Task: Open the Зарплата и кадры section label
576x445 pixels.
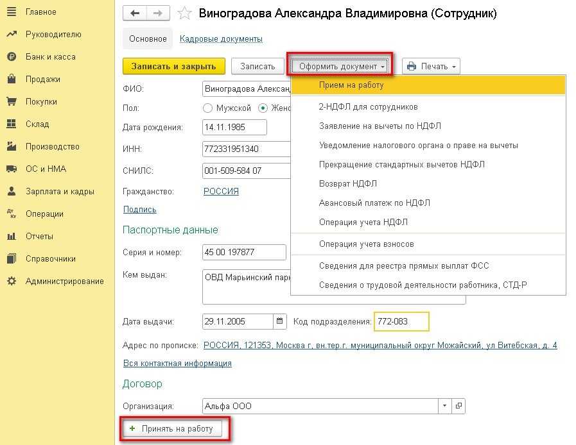Action: coord(60,191)
